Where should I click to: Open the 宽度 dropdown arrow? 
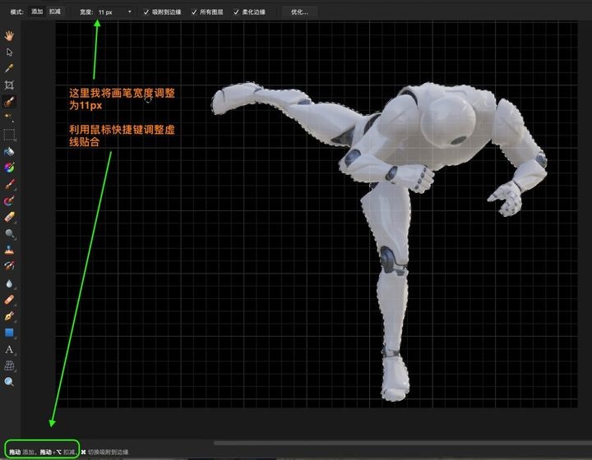pos(130,12)
